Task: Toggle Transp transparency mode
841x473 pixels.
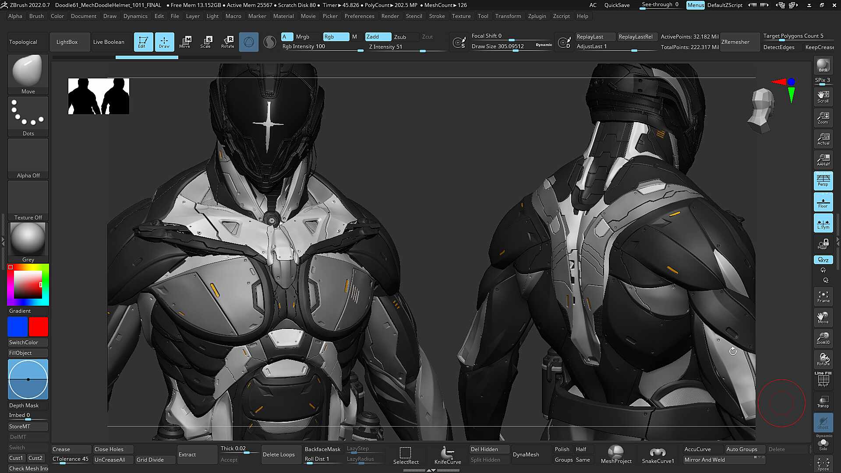Action: [823, 402]
